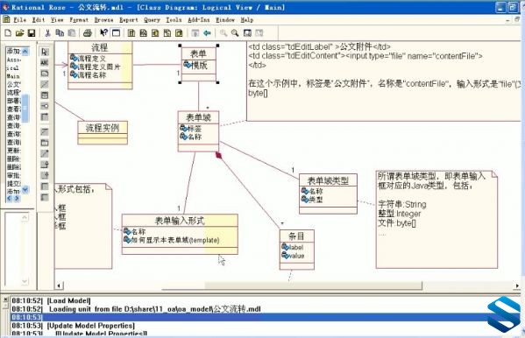
Task: Click the diagram horizontal scroll-left arrow
Action: (x=59, y=285)
